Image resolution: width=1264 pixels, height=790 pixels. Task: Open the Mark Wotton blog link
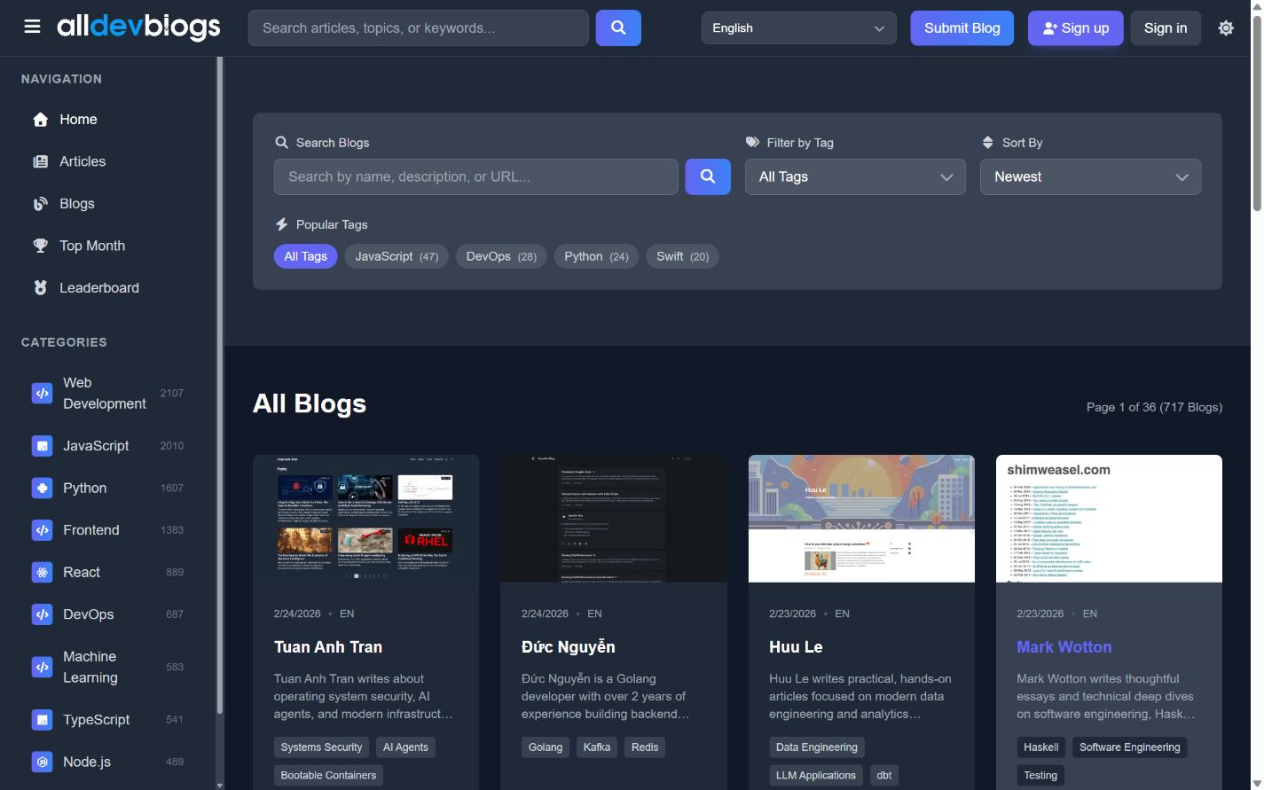pyautogui.click(x=1064, y=647)
